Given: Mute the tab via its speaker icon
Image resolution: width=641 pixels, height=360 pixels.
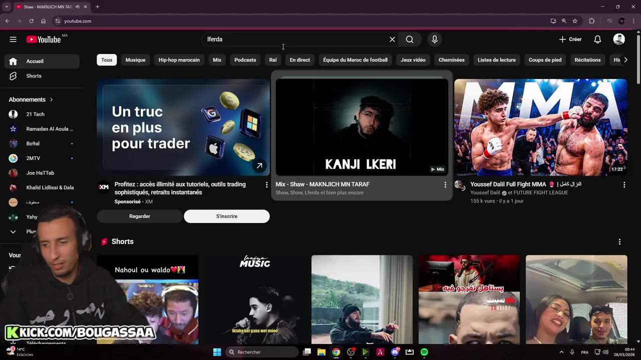Looking at the screenshot, I should 77,7.
